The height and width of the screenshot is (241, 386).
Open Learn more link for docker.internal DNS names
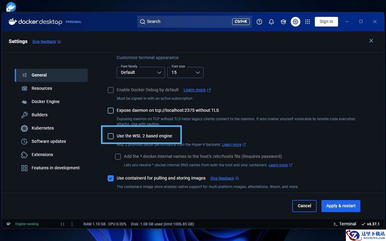point(280,165)
